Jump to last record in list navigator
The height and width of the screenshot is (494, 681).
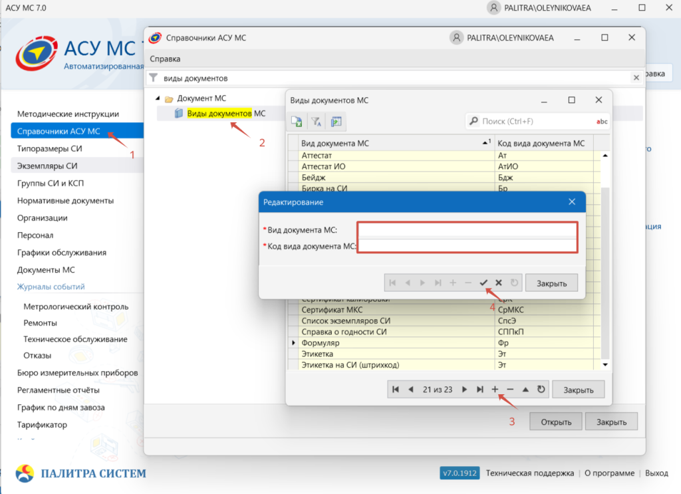[x=480, y=390]
